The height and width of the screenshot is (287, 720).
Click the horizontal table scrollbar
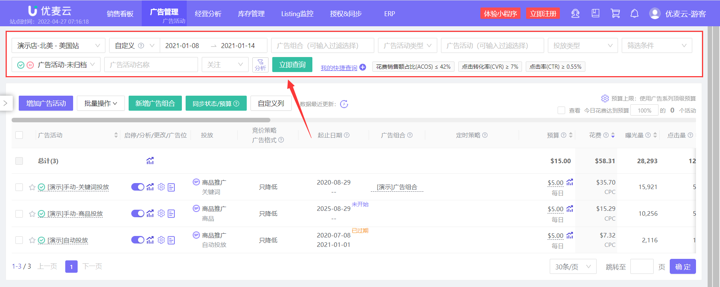point(141,120)
